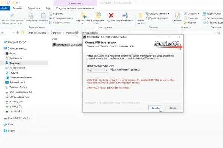Screen dimensions: 223x148
Task: Pin to quick access with Закрепить icon
Action: tap(12, 18)
